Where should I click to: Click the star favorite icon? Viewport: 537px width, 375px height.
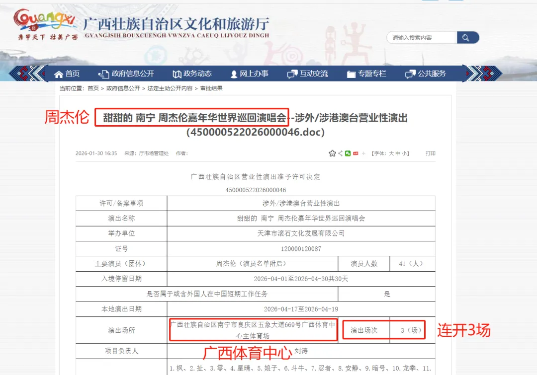click(332, 153)
